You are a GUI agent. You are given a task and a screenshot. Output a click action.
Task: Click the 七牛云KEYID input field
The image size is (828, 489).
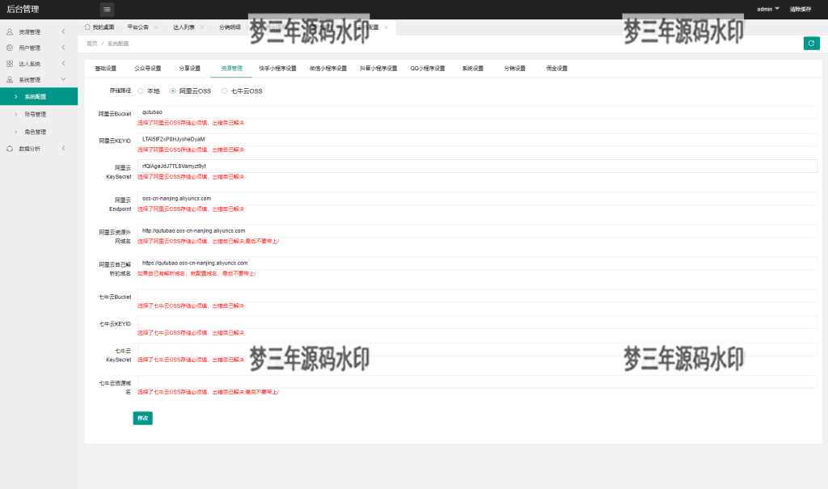(x=477, y=322)
